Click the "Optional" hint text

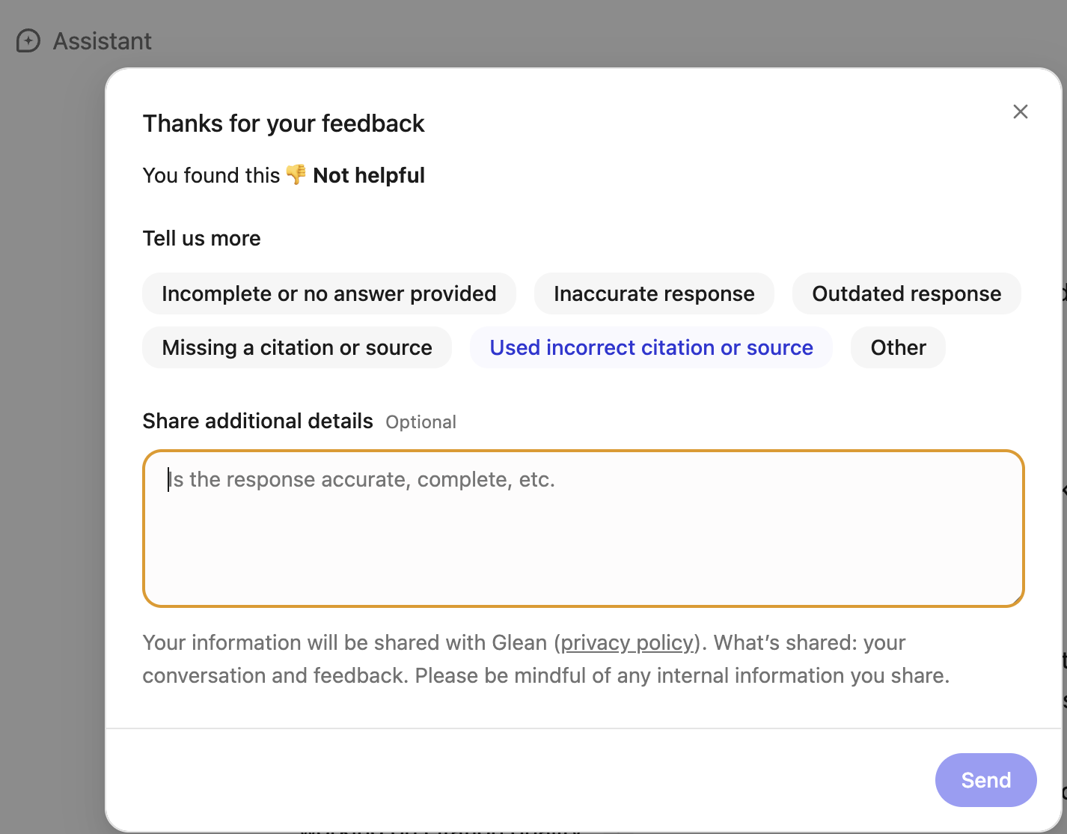coord(421,422)
